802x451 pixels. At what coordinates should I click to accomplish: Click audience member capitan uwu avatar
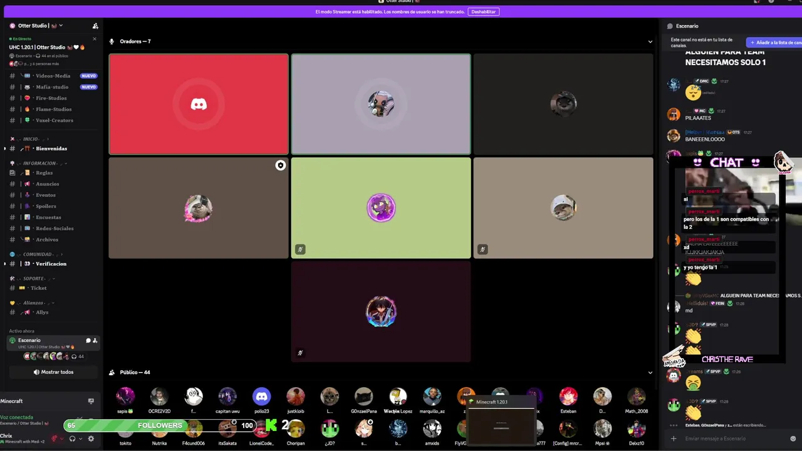pyautogui.click(x=227, y=396)
